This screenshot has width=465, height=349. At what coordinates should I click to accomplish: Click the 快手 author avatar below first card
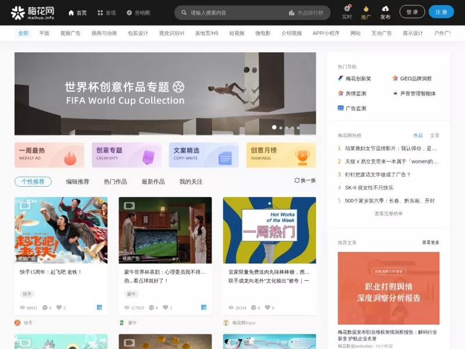17,323
